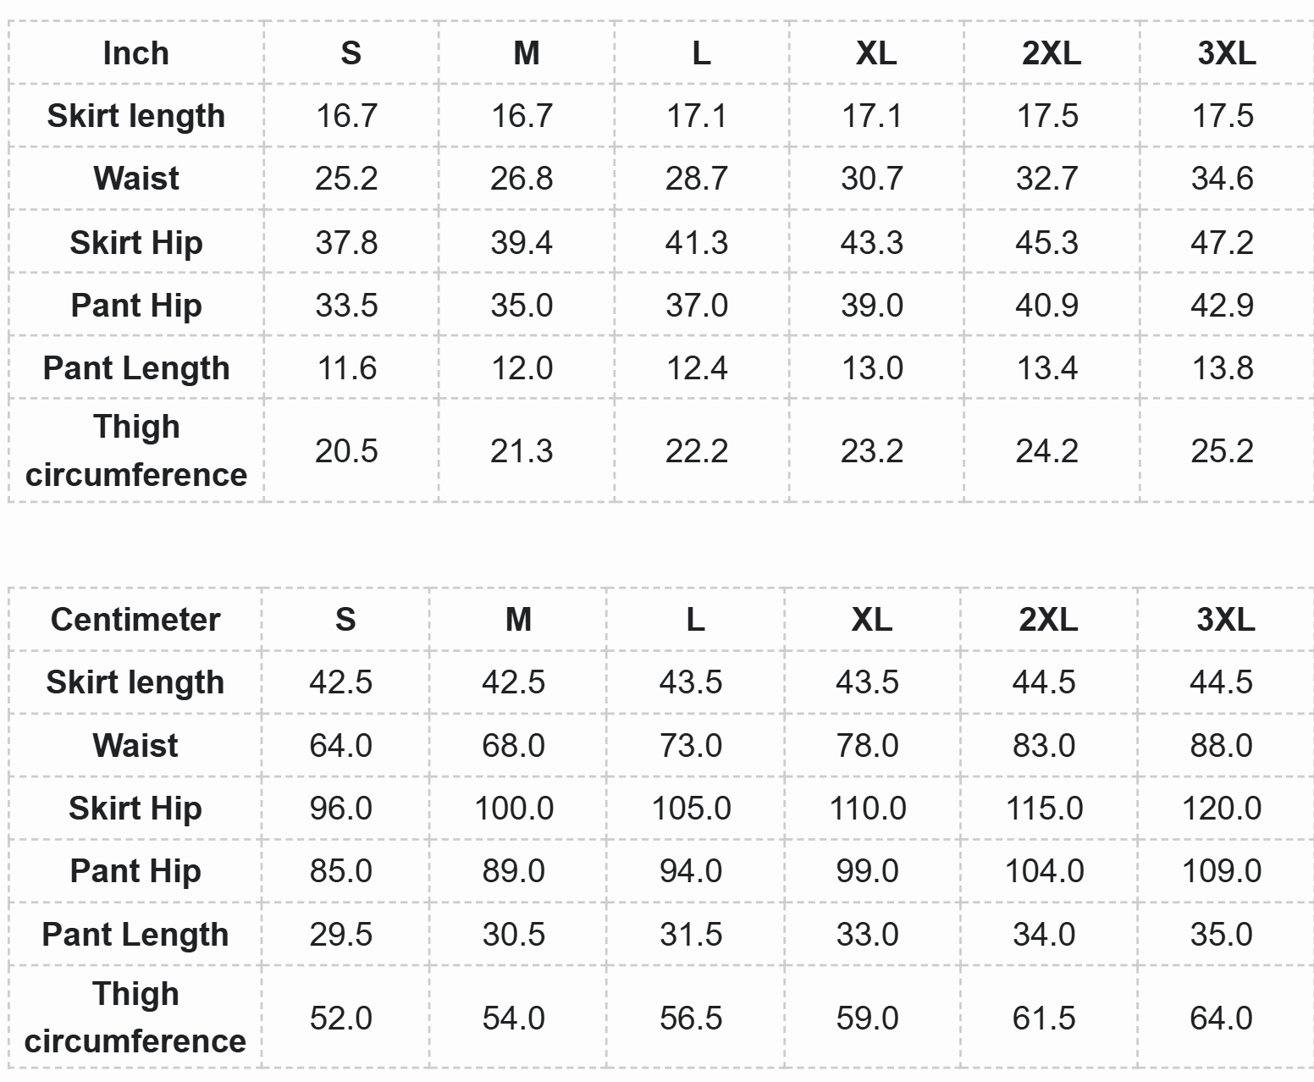Select the 78.0 Waist centimeter value

coord(867,746)
